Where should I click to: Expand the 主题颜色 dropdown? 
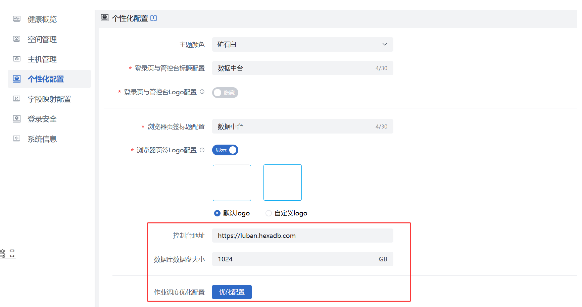tap(302, 45)
